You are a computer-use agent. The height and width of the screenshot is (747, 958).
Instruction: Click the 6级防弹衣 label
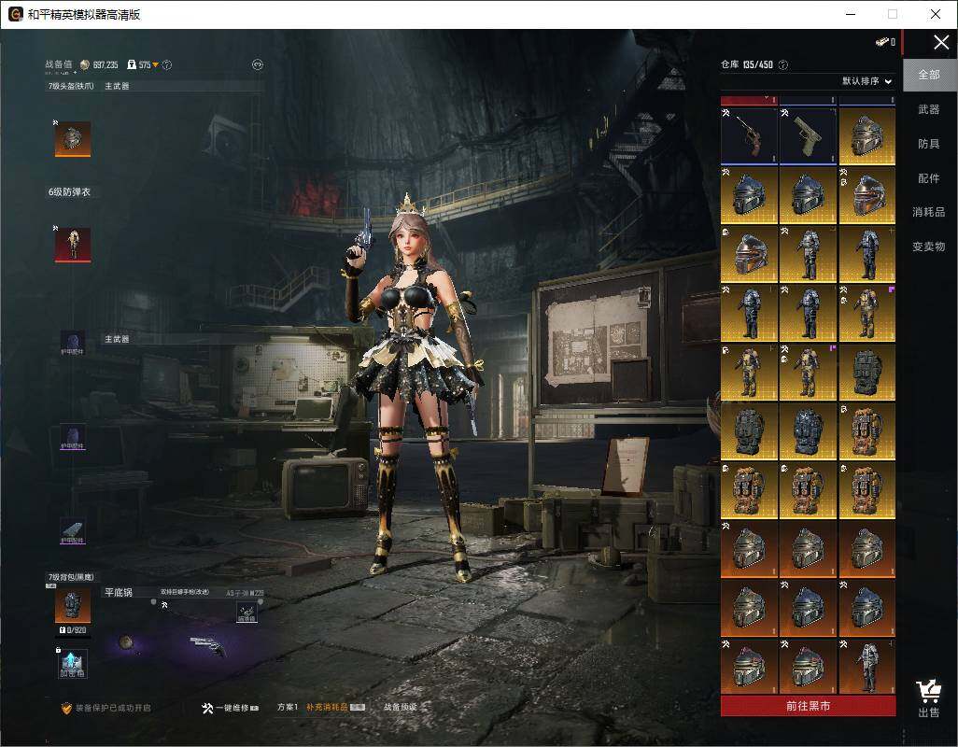[69, 191]
